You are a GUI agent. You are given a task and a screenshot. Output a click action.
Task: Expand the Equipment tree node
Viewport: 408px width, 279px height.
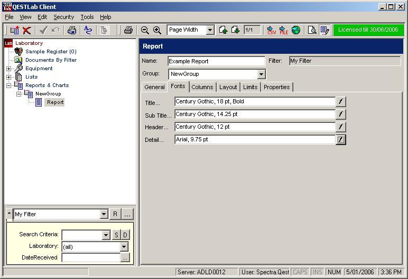8,69
